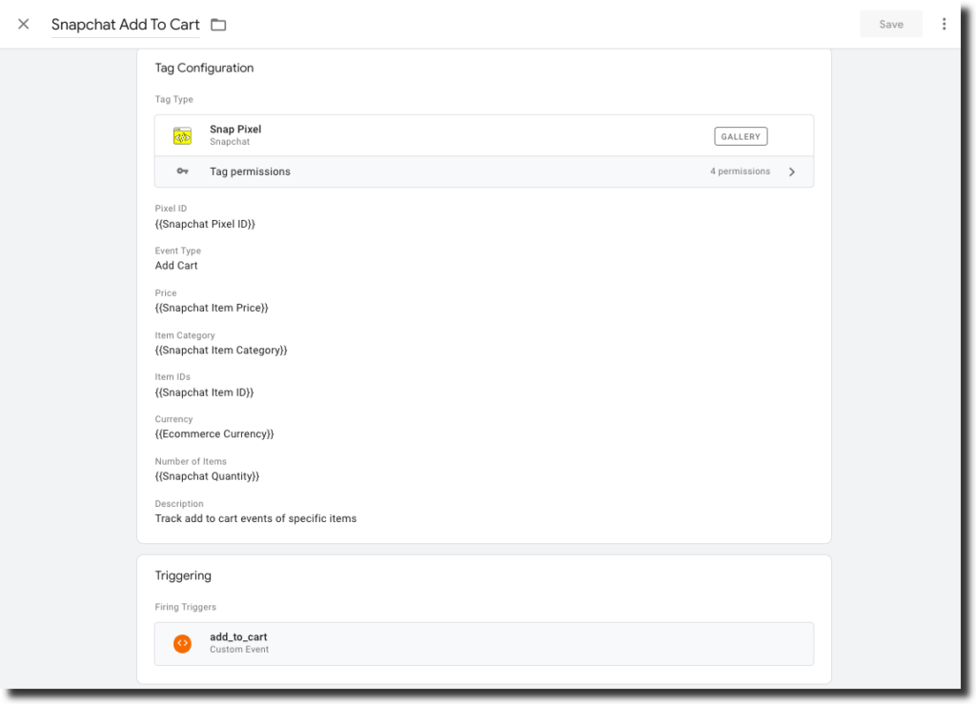This screenshot has width=976, height=704.
Task: Click the Triggering section heading
Action: (x=183, y=575)
